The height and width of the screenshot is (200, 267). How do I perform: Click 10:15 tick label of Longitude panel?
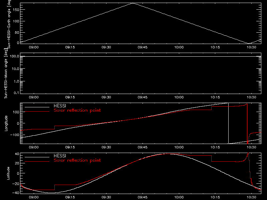tap(215, 147)
